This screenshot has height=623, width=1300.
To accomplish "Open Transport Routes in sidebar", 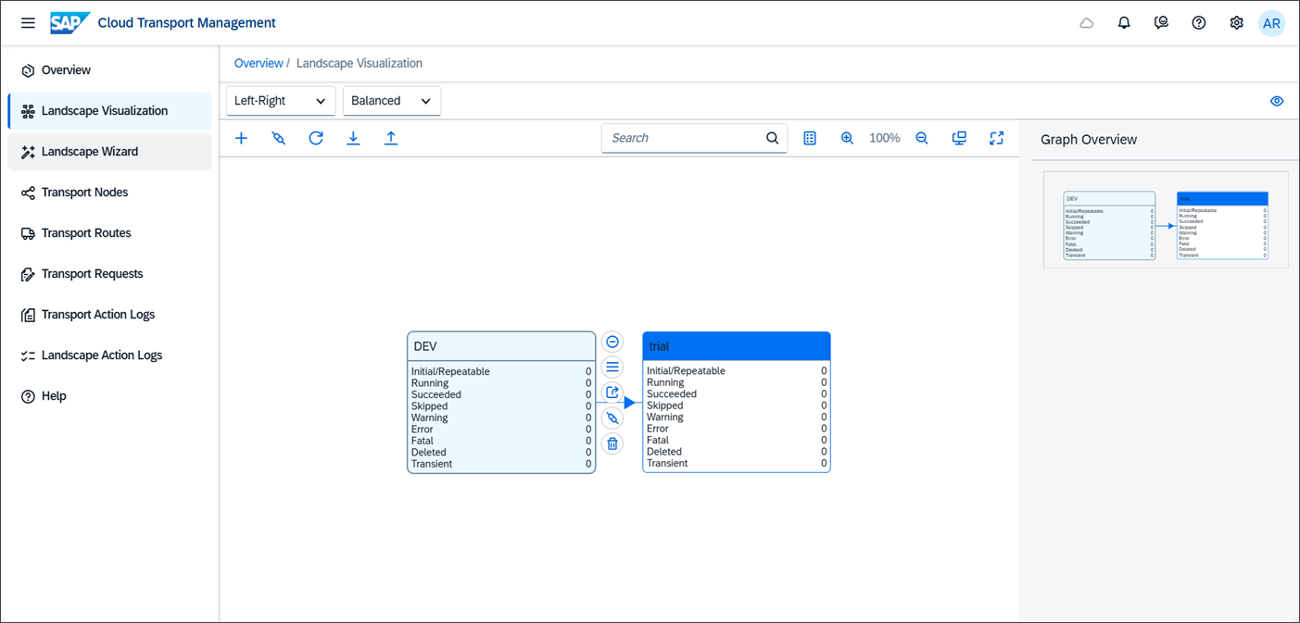I will [x=109, y=233].
